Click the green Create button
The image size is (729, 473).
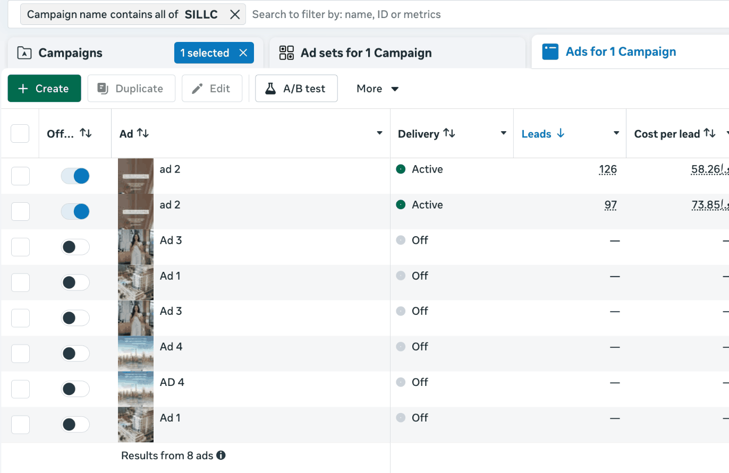pos(44,88)
